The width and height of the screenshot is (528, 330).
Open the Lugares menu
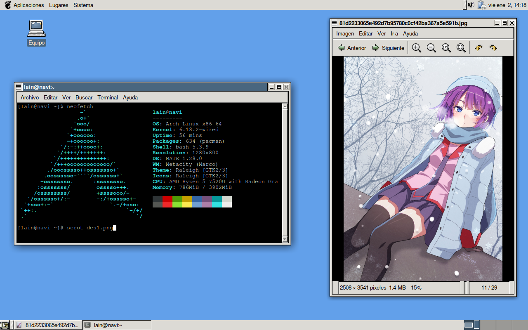[x=59, y=5]
